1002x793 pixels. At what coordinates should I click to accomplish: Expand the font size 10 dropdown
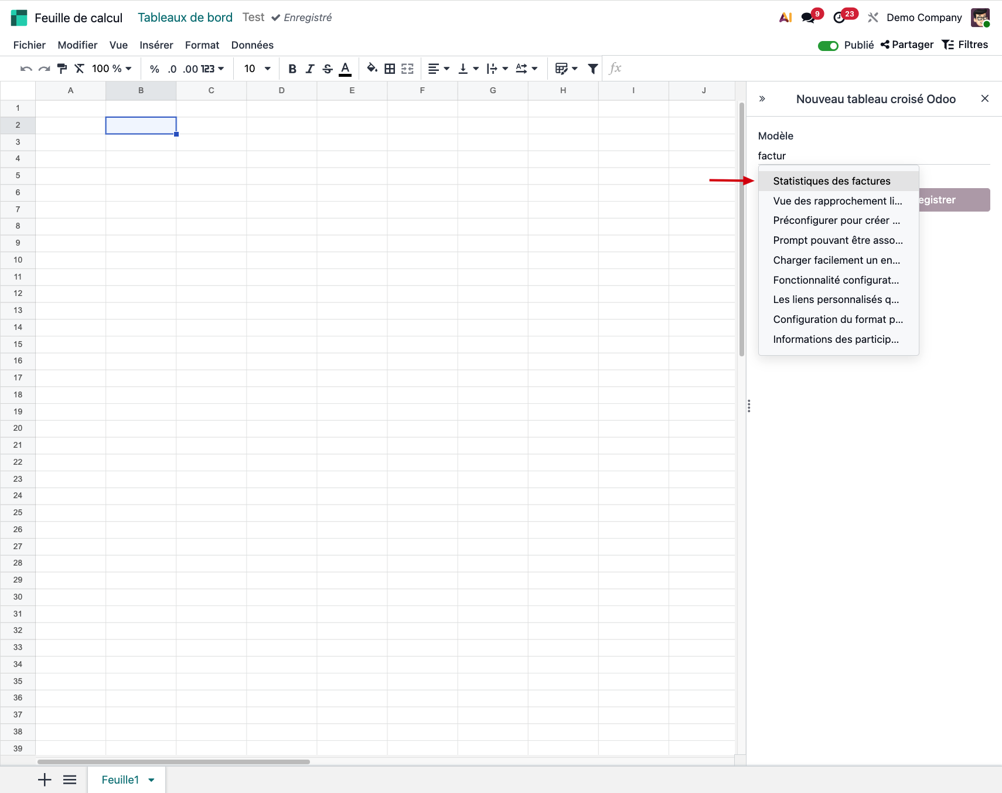click(257, 69)
